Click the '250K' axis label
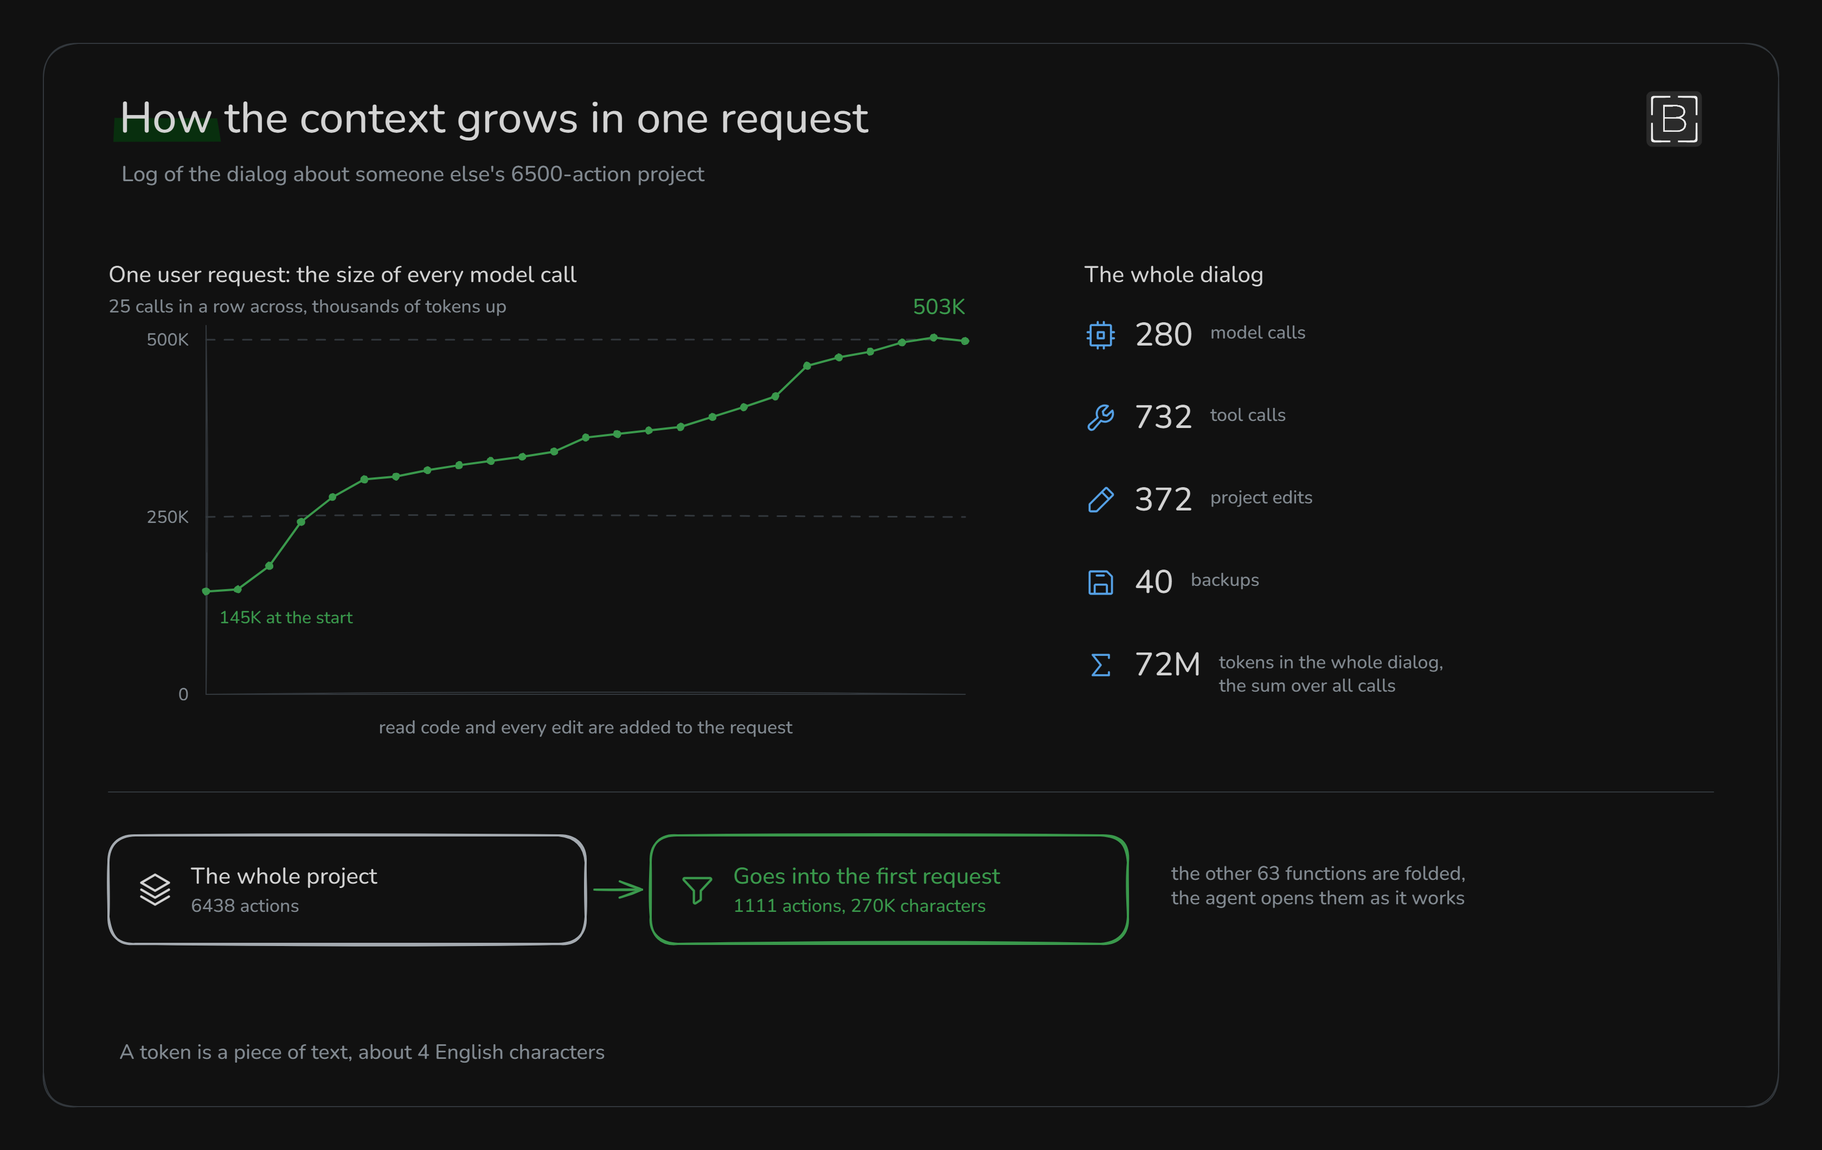 click(x=167, y=517)
